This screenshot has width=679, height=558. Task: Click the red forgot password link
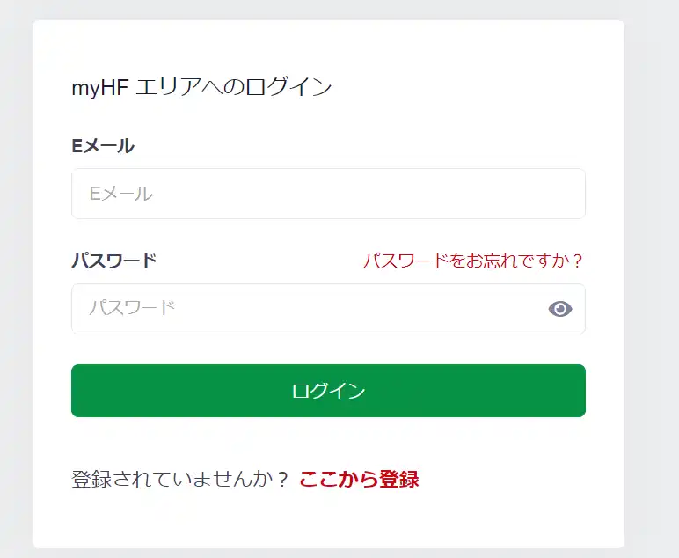473,261
